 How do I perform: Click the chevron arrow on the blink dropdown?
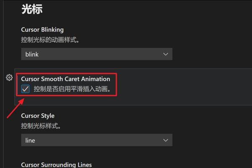[166, 54]
